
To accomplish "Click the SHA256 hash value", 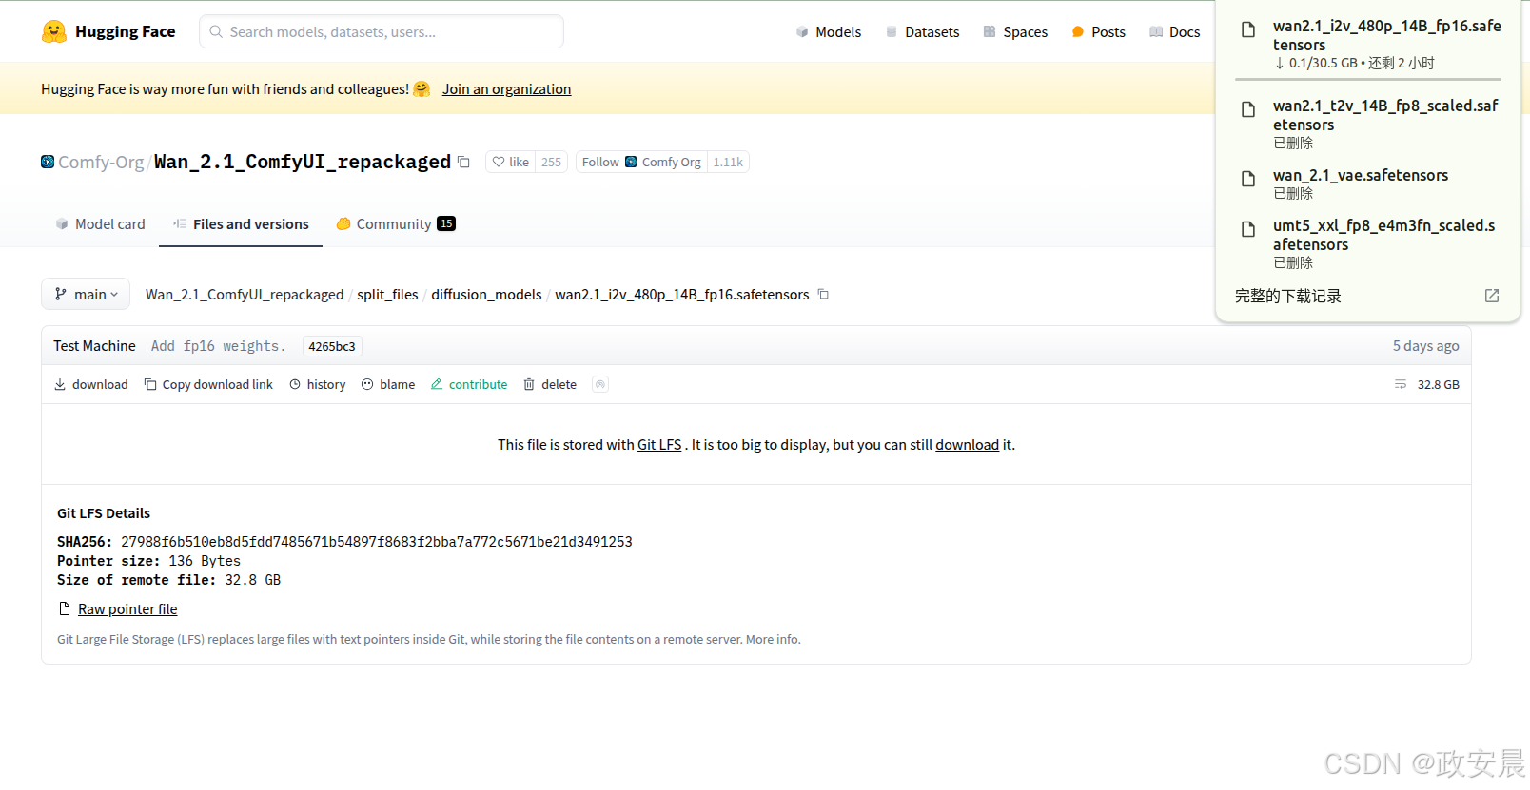I will point(376,541).
